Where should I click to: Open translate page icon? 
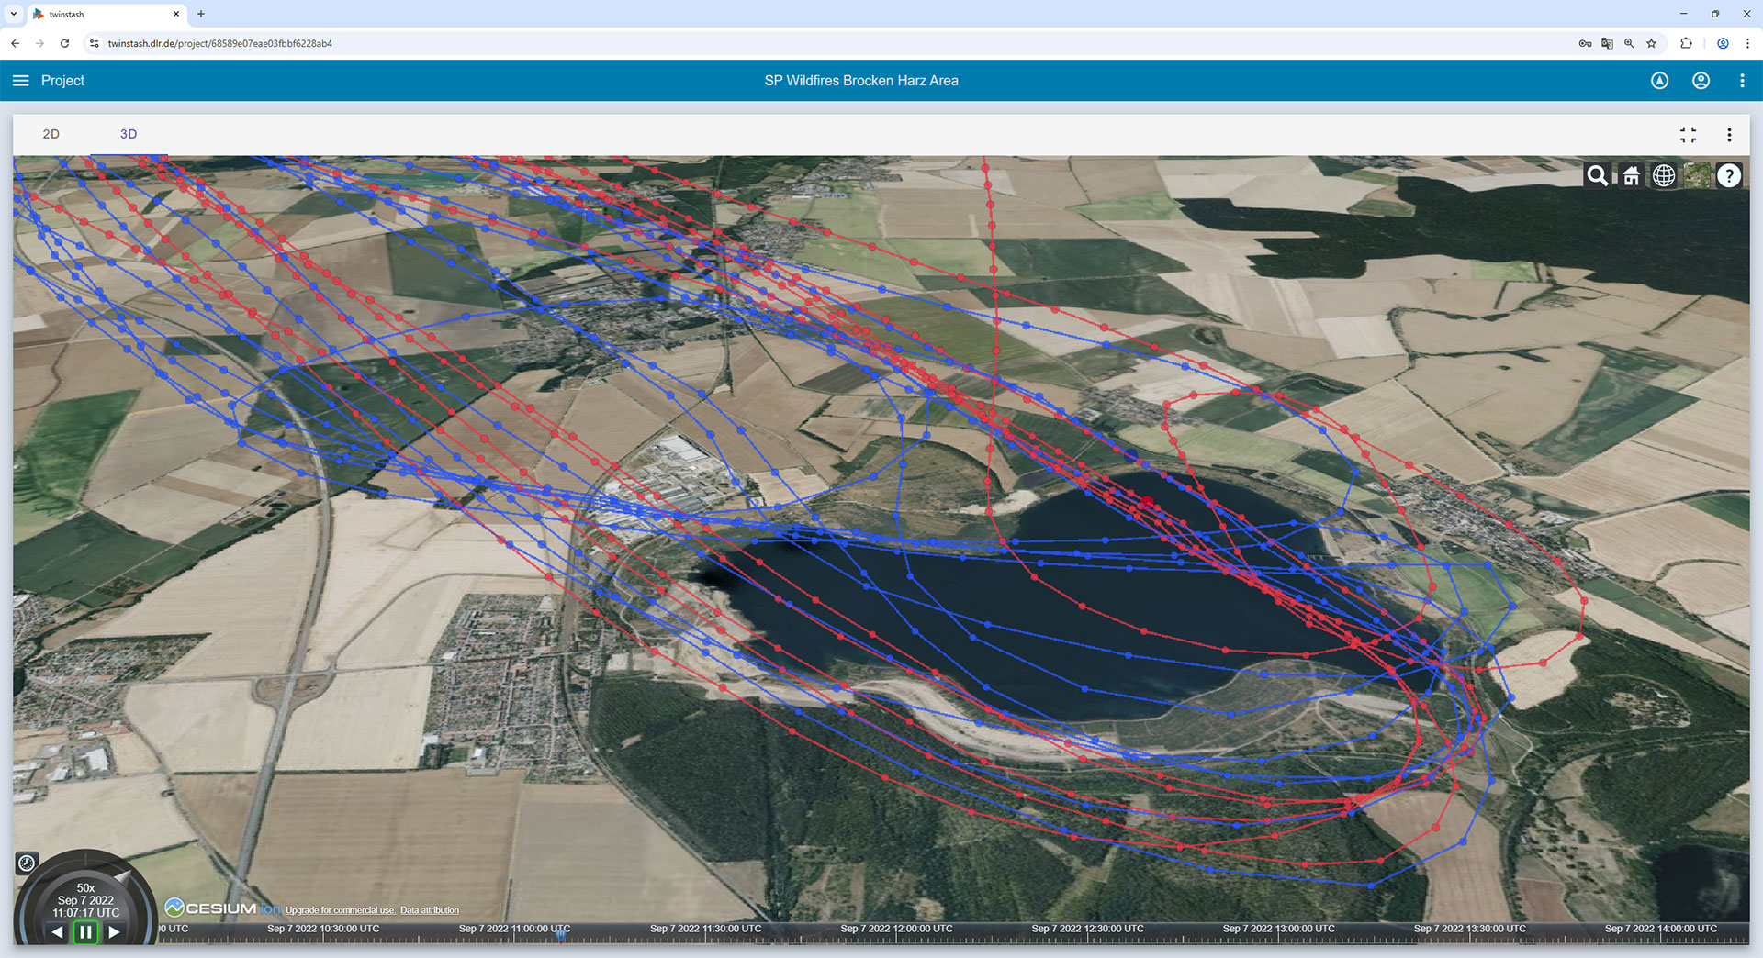pos(1607,43)
